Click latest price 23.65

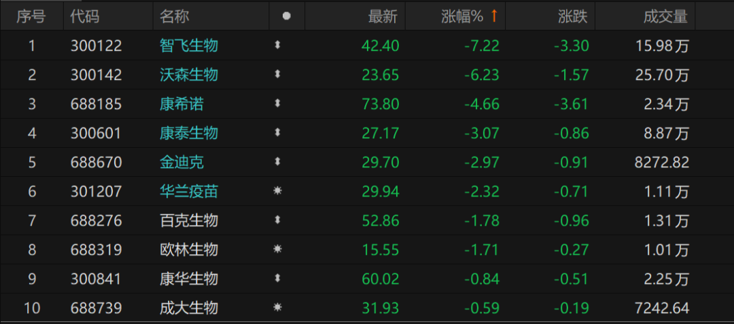381,75
